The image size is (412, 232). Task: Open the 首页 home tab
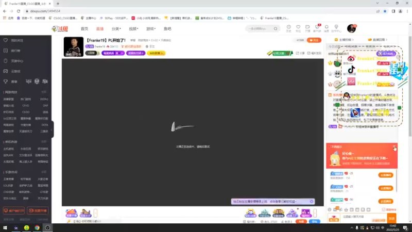click(84, 29)
